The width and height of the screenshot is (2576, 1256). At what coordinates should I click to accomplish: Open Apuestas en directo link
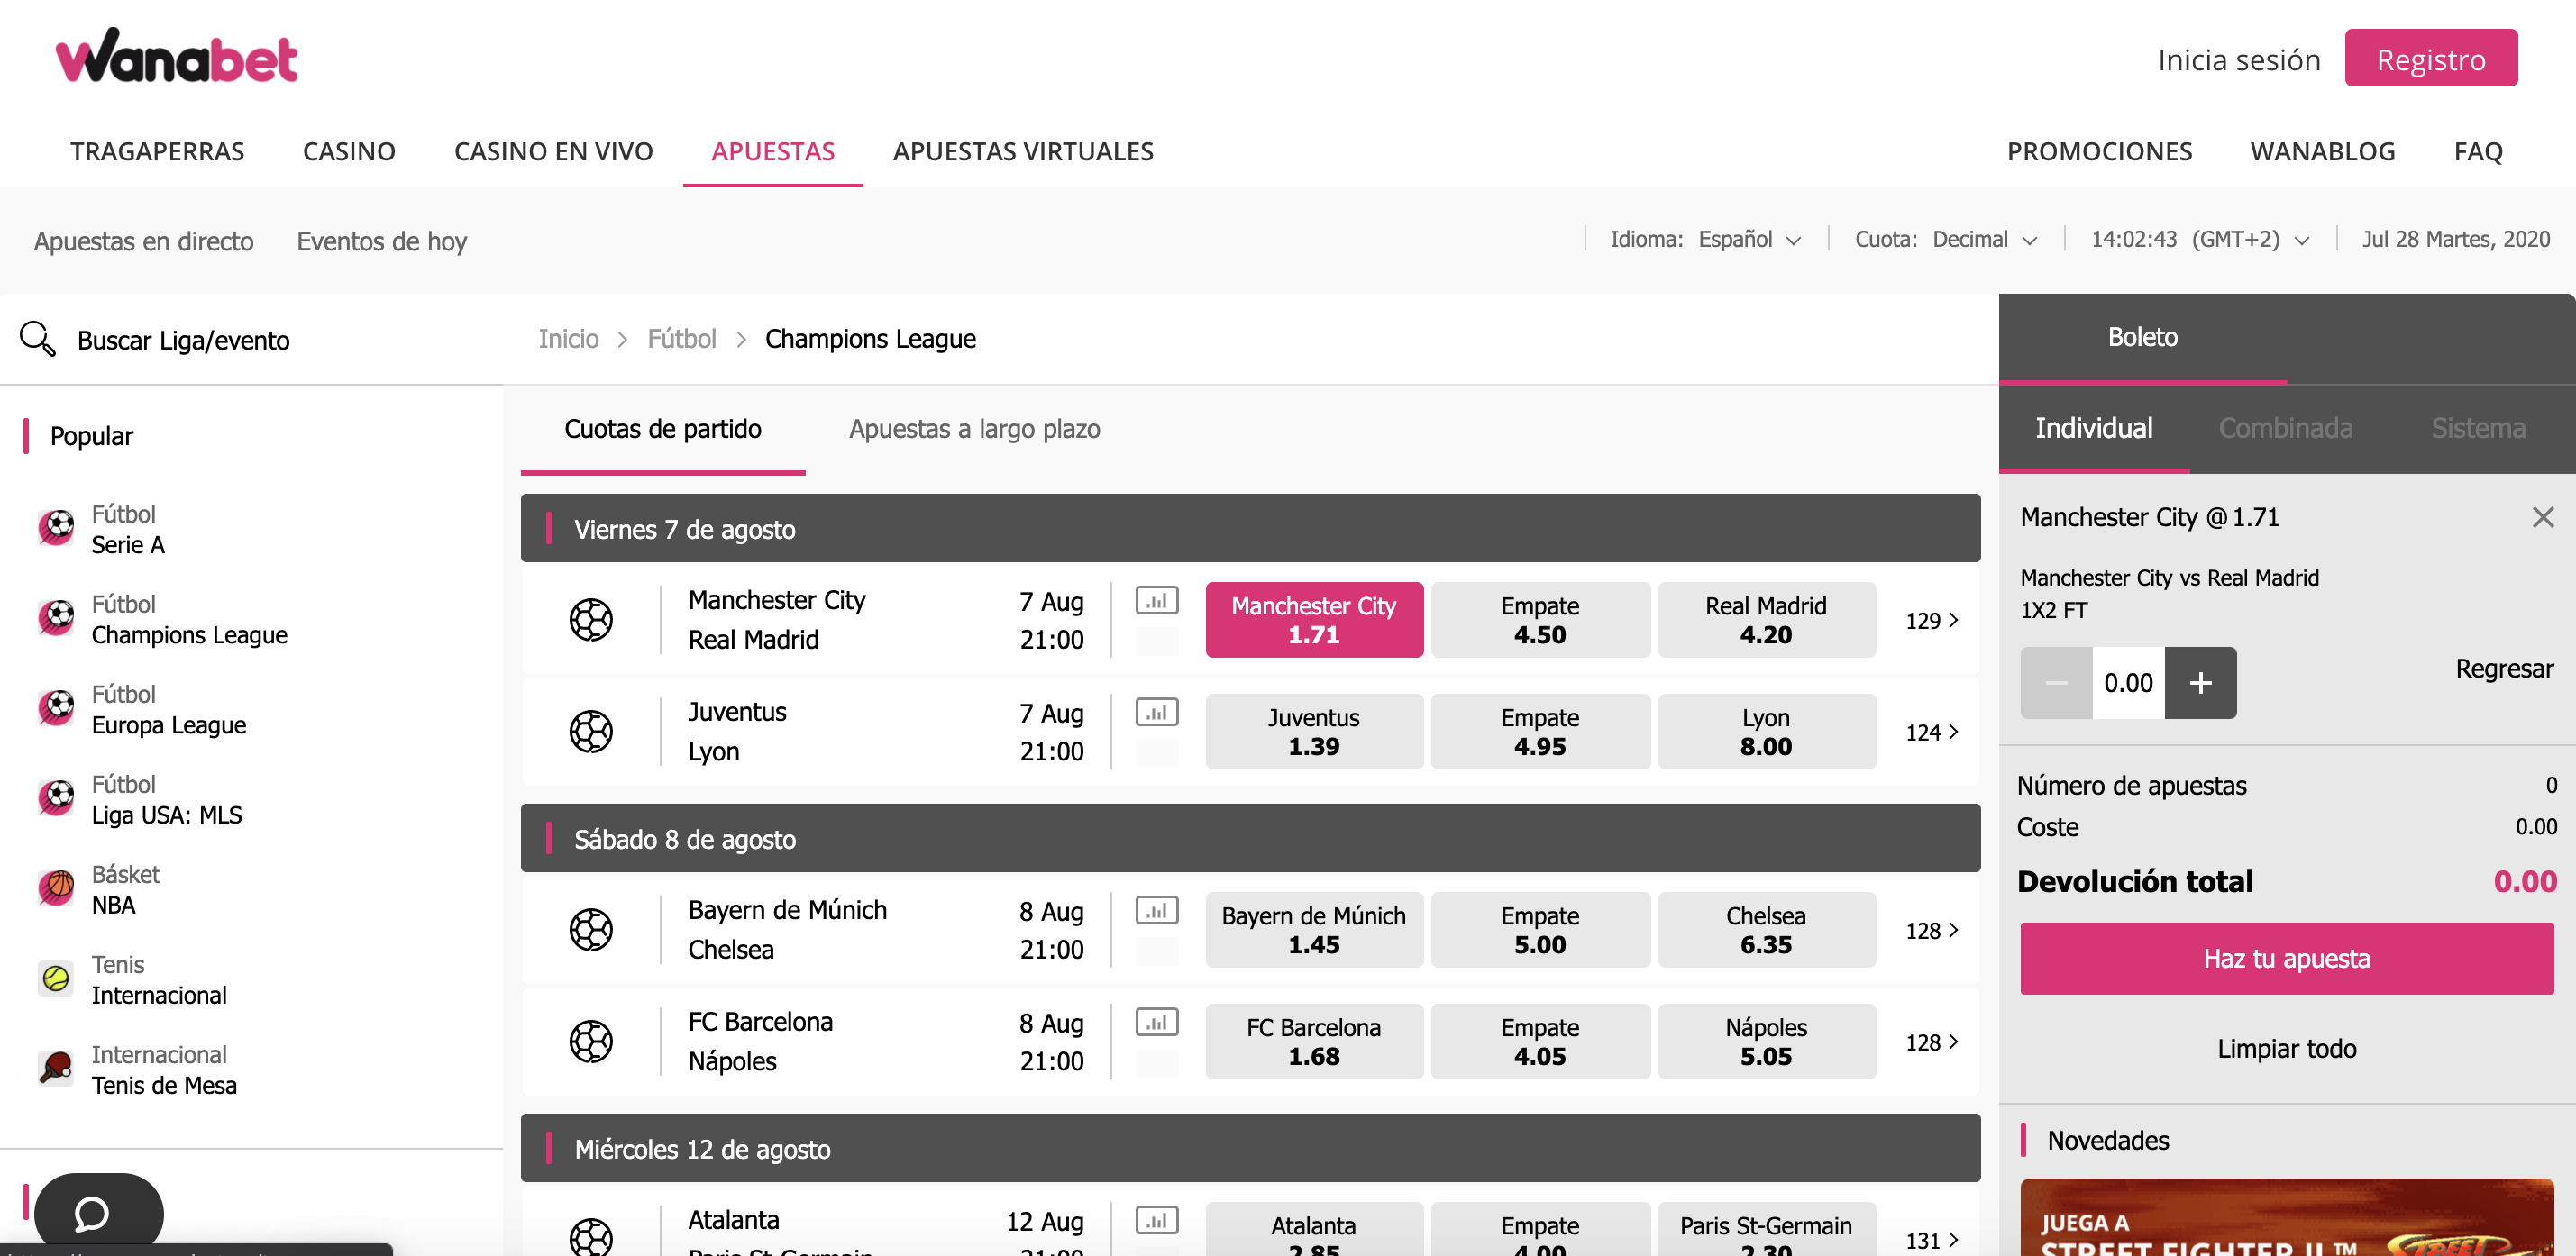(x=143, y=242)
